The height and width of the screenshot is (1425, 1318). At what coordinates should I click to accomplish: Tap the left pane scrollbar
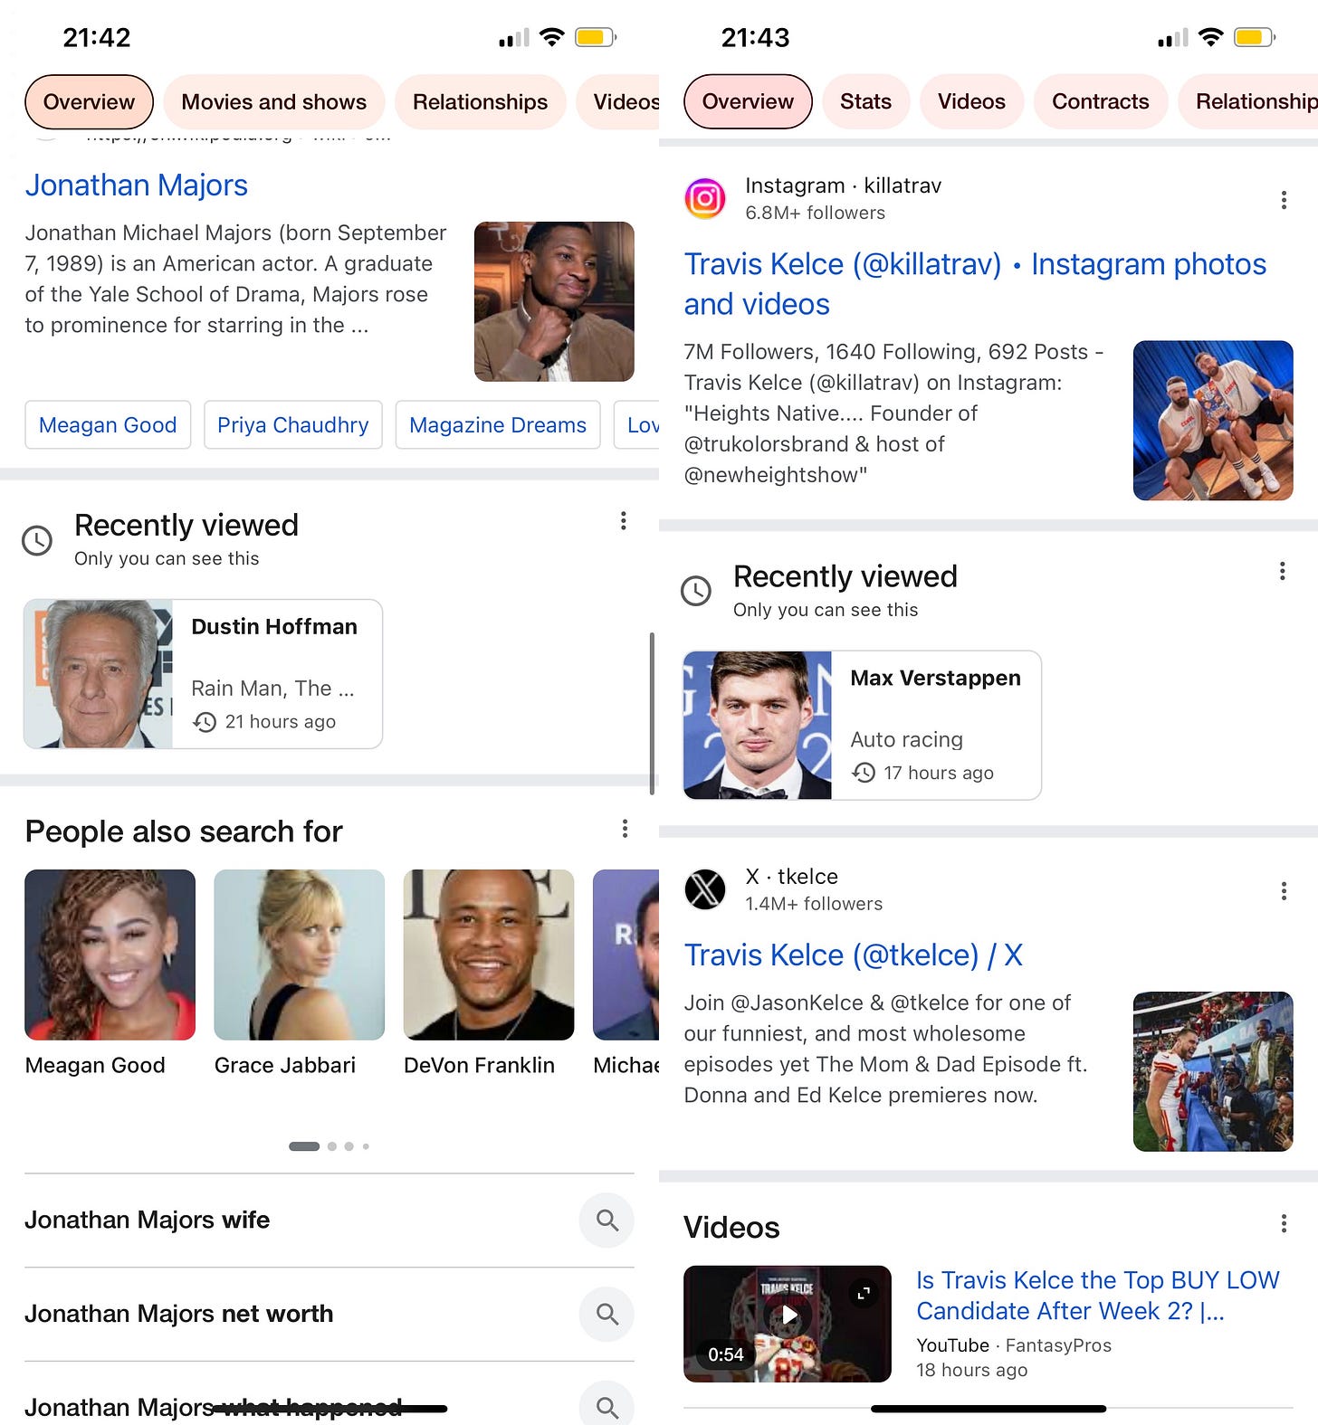coord(652,713)
